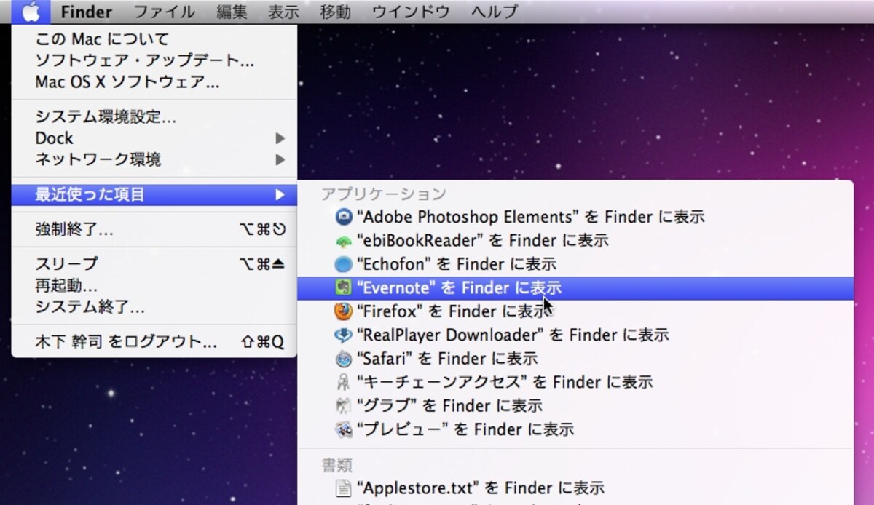Click the Firefox app icon

point(343,311)
